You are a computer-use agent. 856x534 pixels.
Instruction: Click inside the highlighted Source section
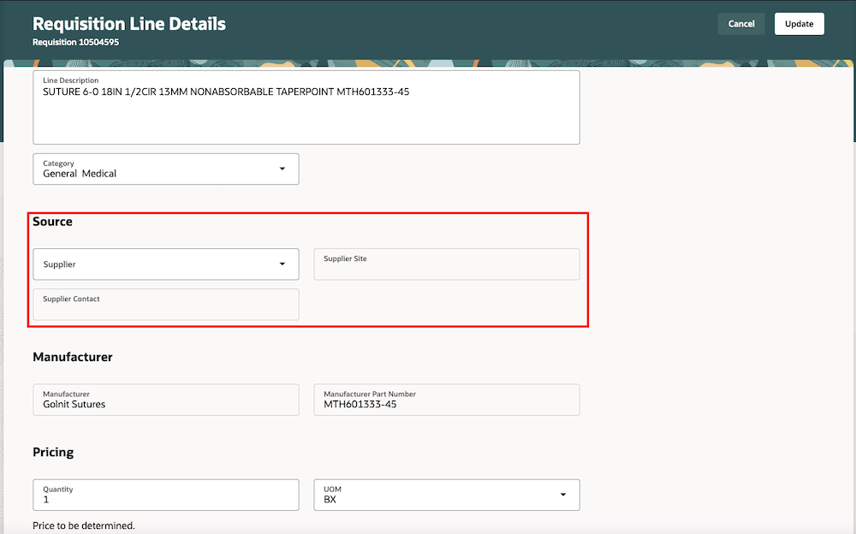coord(308,270)
